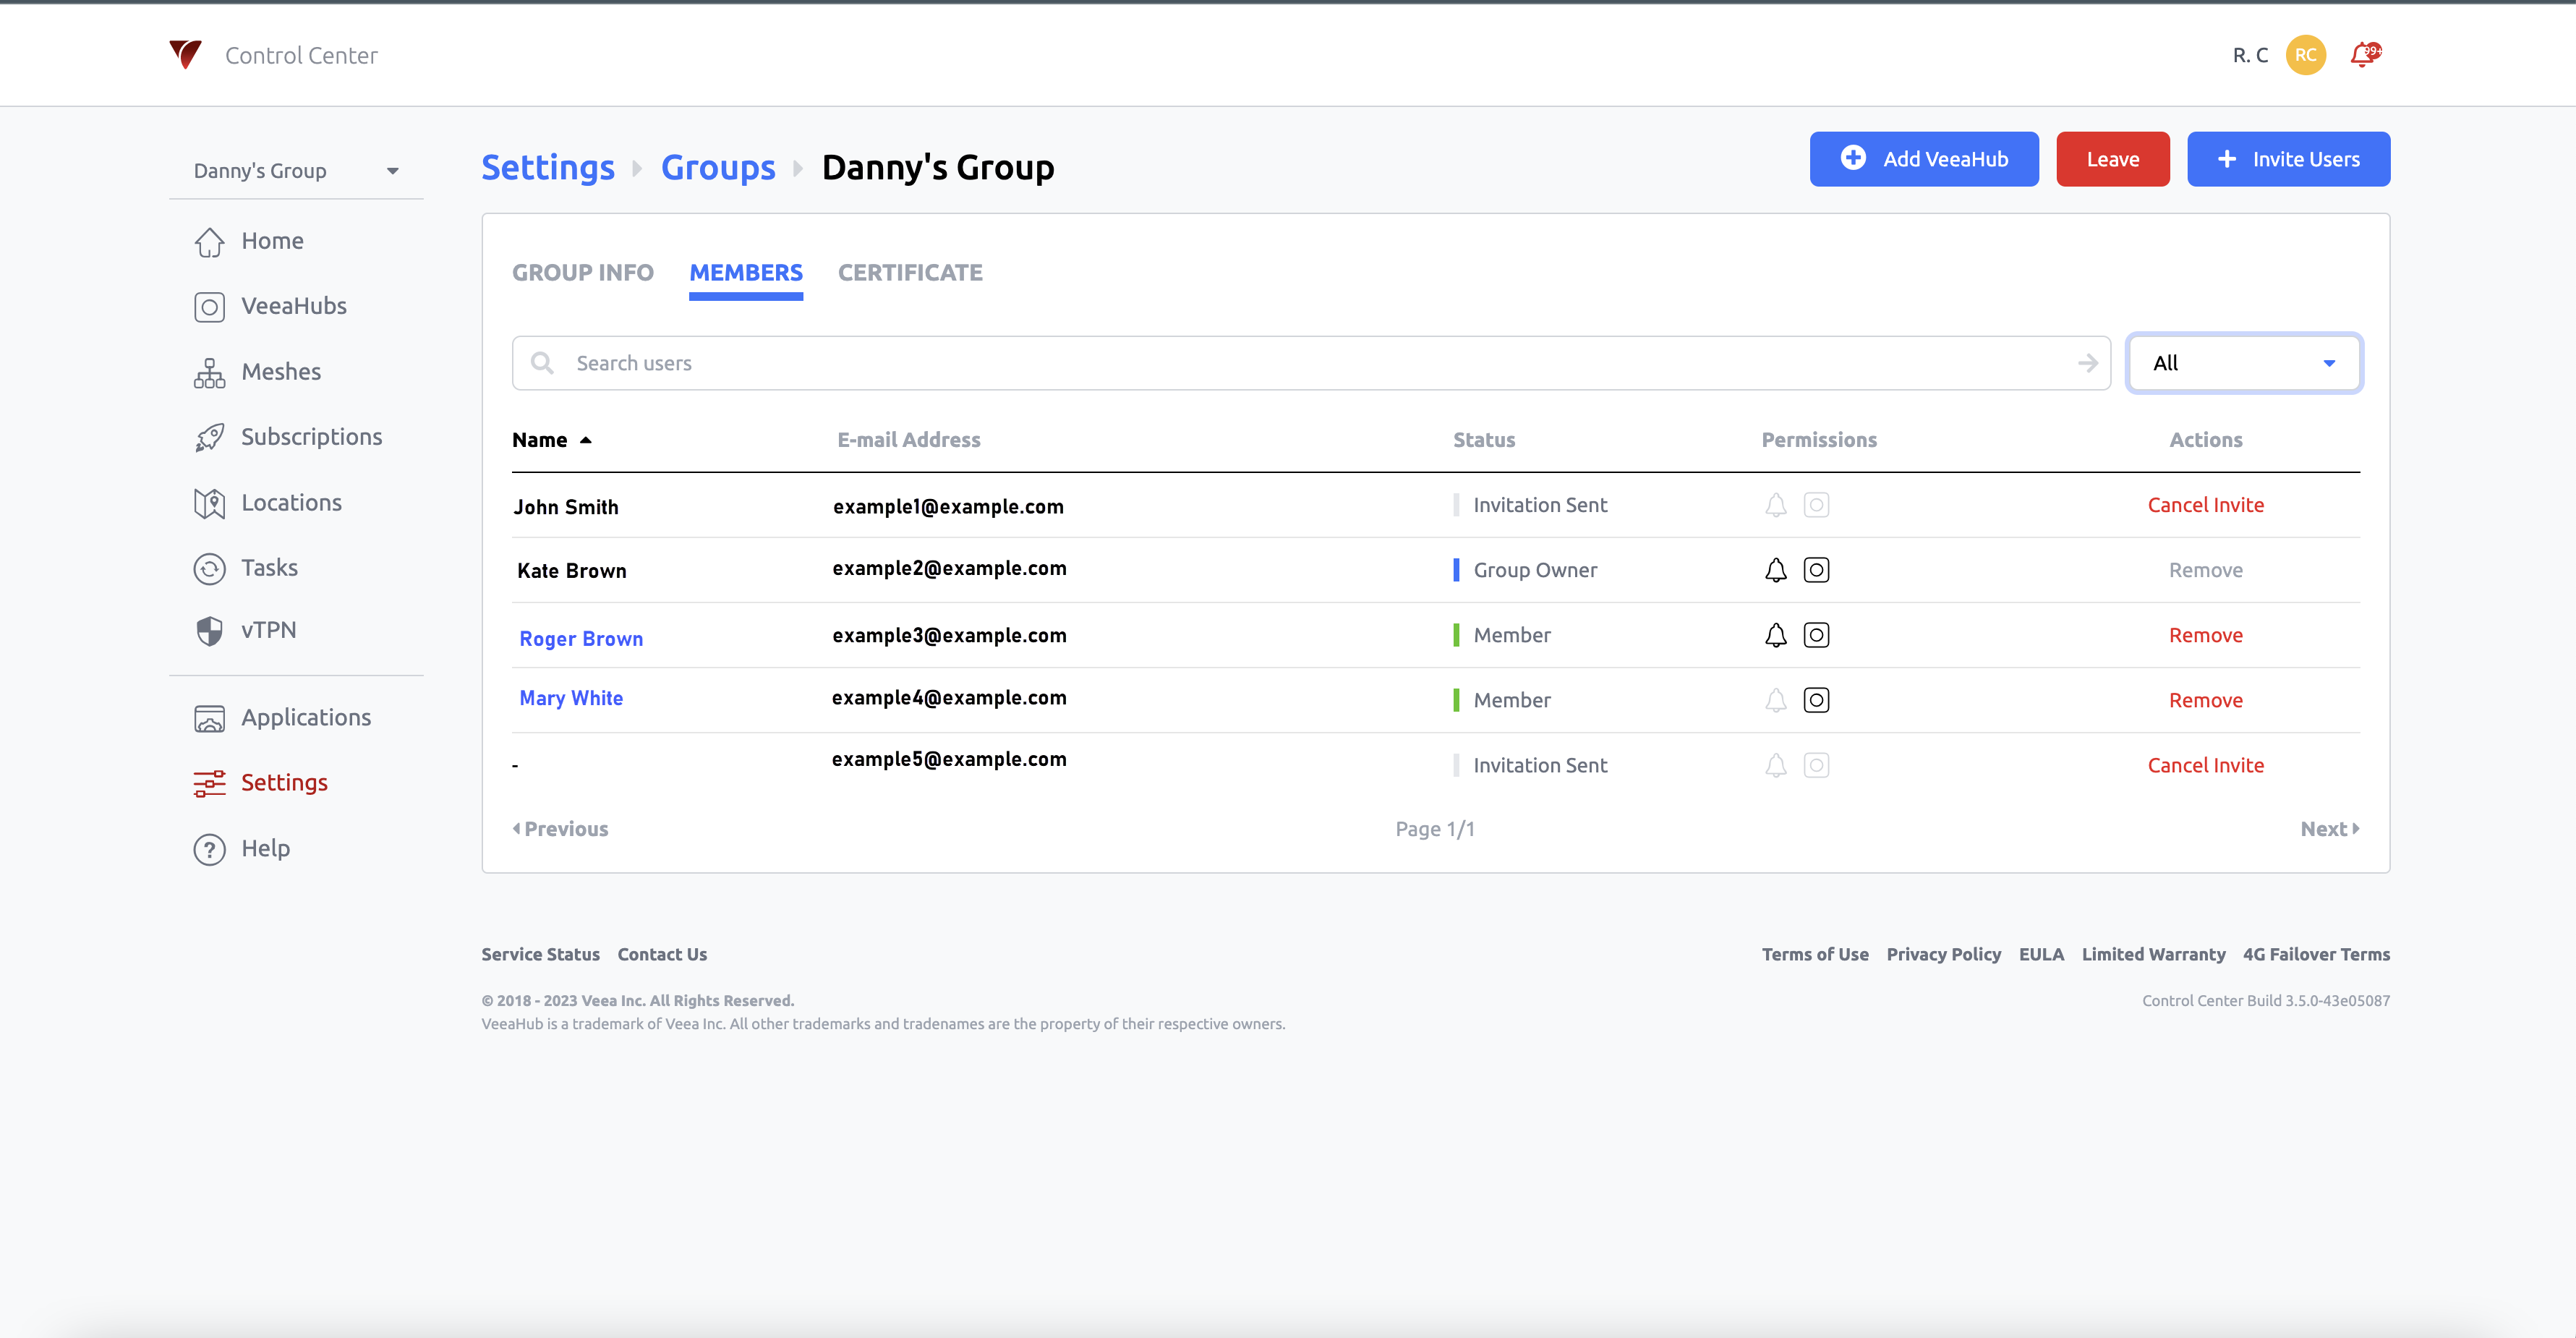Open Mary White's profile link

coord(571,698)
